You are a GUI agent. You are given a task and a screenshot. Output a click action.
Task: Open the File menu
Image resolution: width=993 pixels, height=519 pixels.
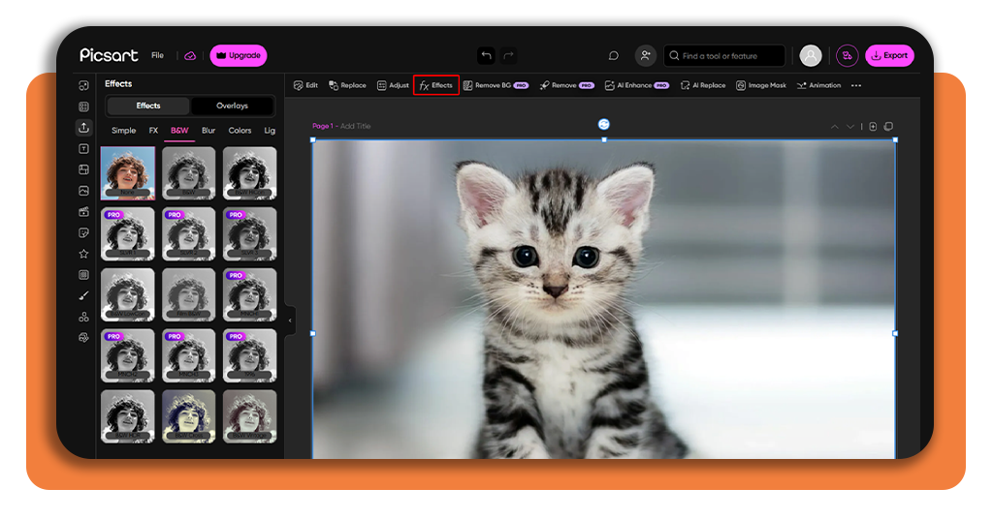(157, 55)
